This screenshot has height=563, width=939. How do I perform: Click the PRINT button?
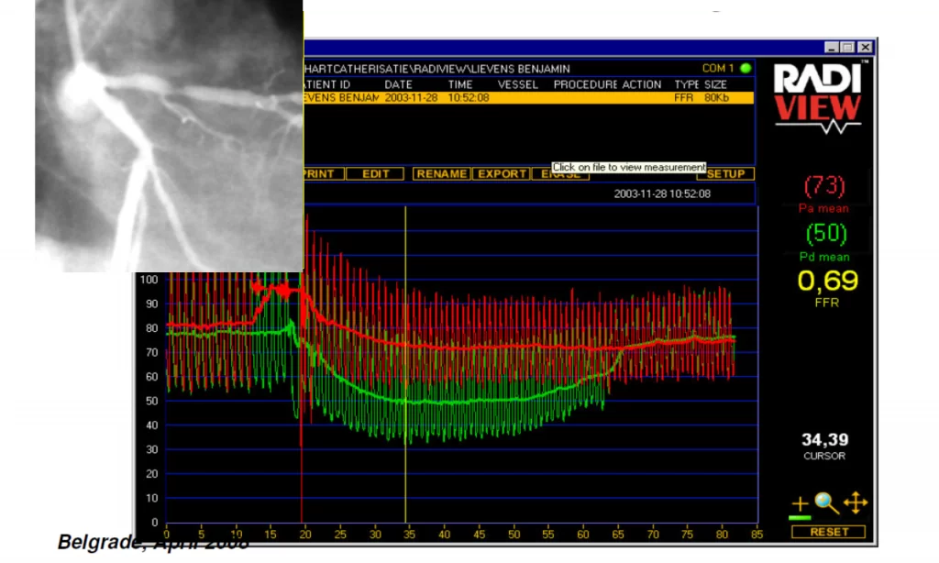pyautogui.click(x=324, y=173)
